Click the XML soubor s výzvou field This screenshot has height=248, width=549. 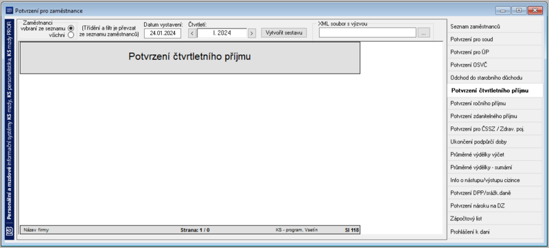pos(368,33)
